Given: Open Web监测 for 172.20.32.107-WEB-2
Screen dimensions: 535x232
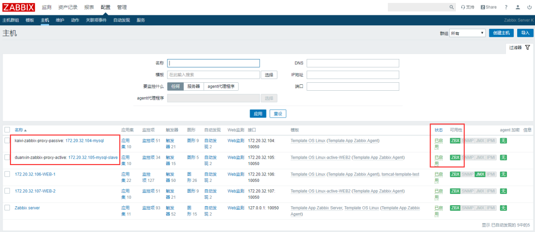Looking at the screenshot, I should pos(236,191).
